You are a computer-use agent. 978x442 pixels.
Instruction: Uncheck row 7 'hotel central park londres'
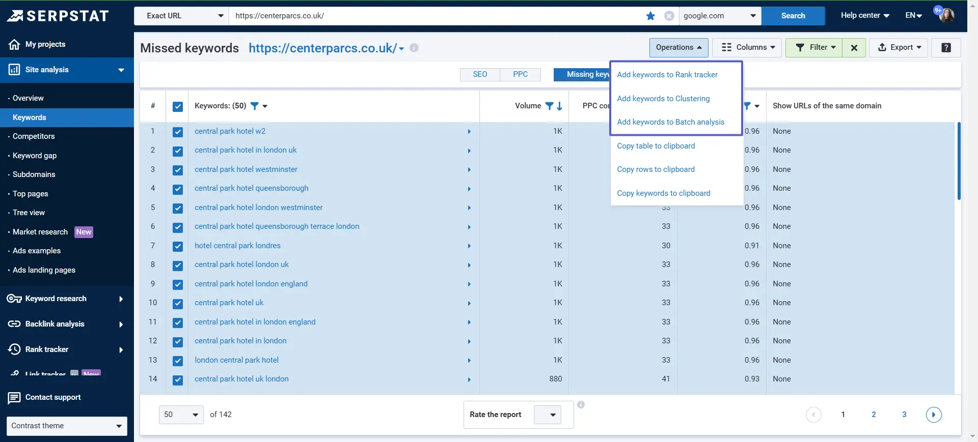pos(178,247)
